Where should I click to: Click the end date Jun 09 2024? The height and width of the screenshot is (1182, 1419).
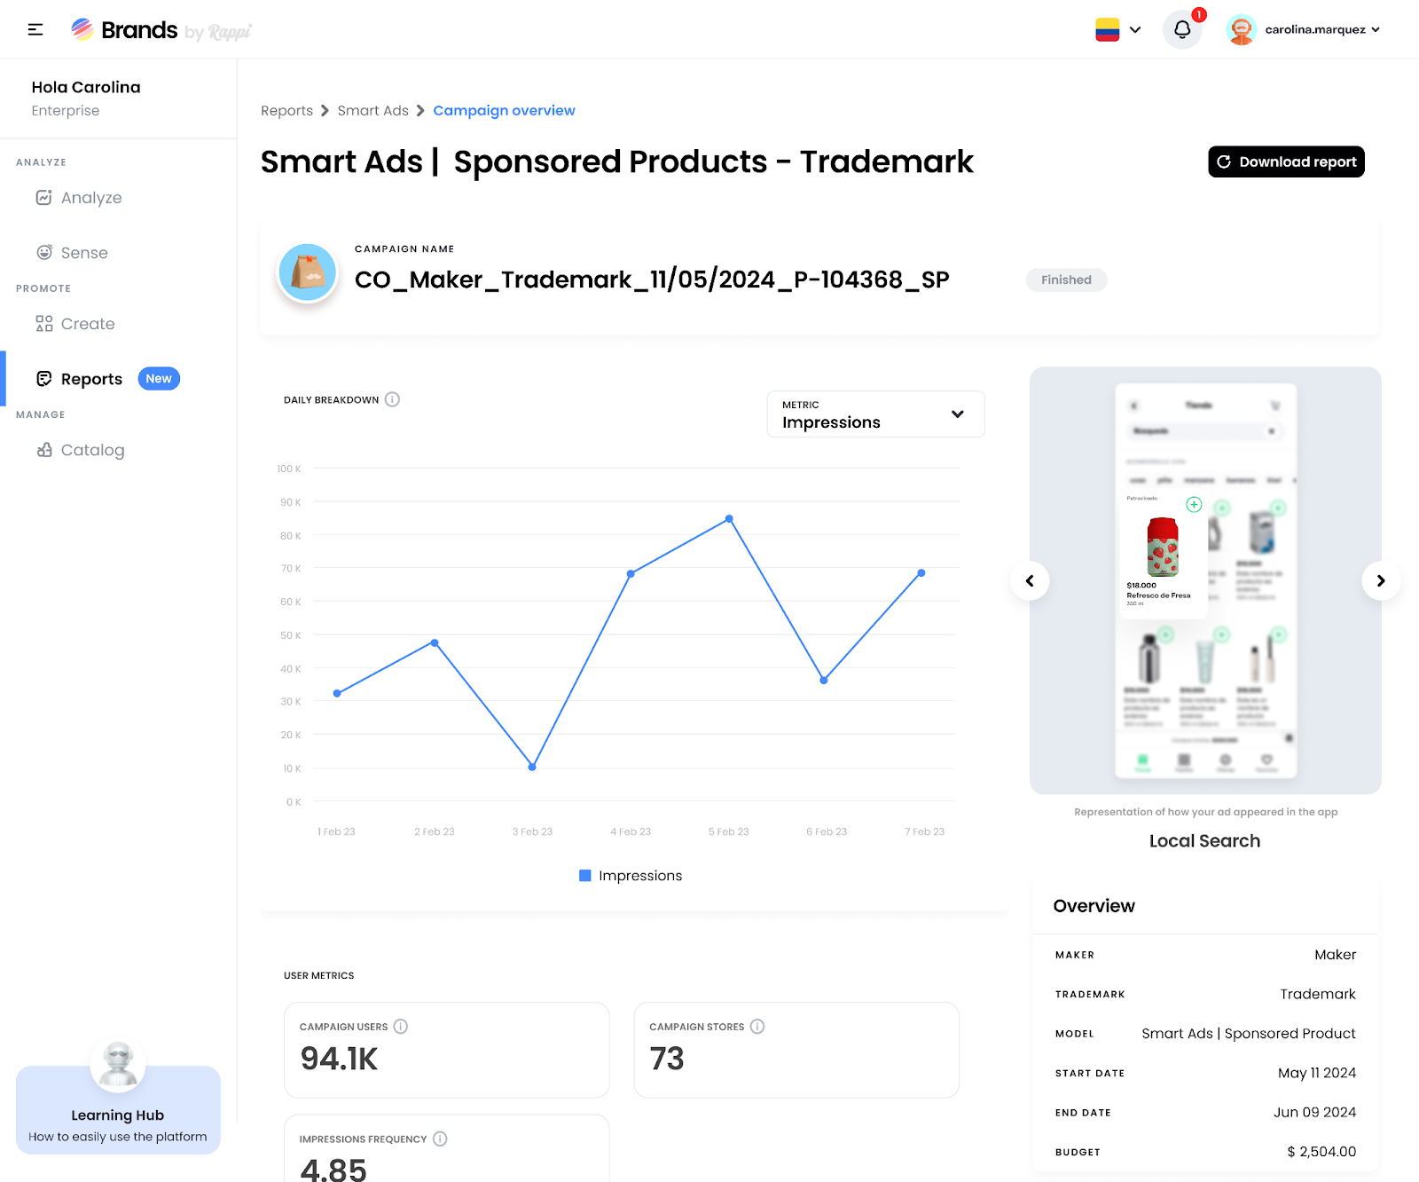pyautogui.click(x=1314, y=1113)
